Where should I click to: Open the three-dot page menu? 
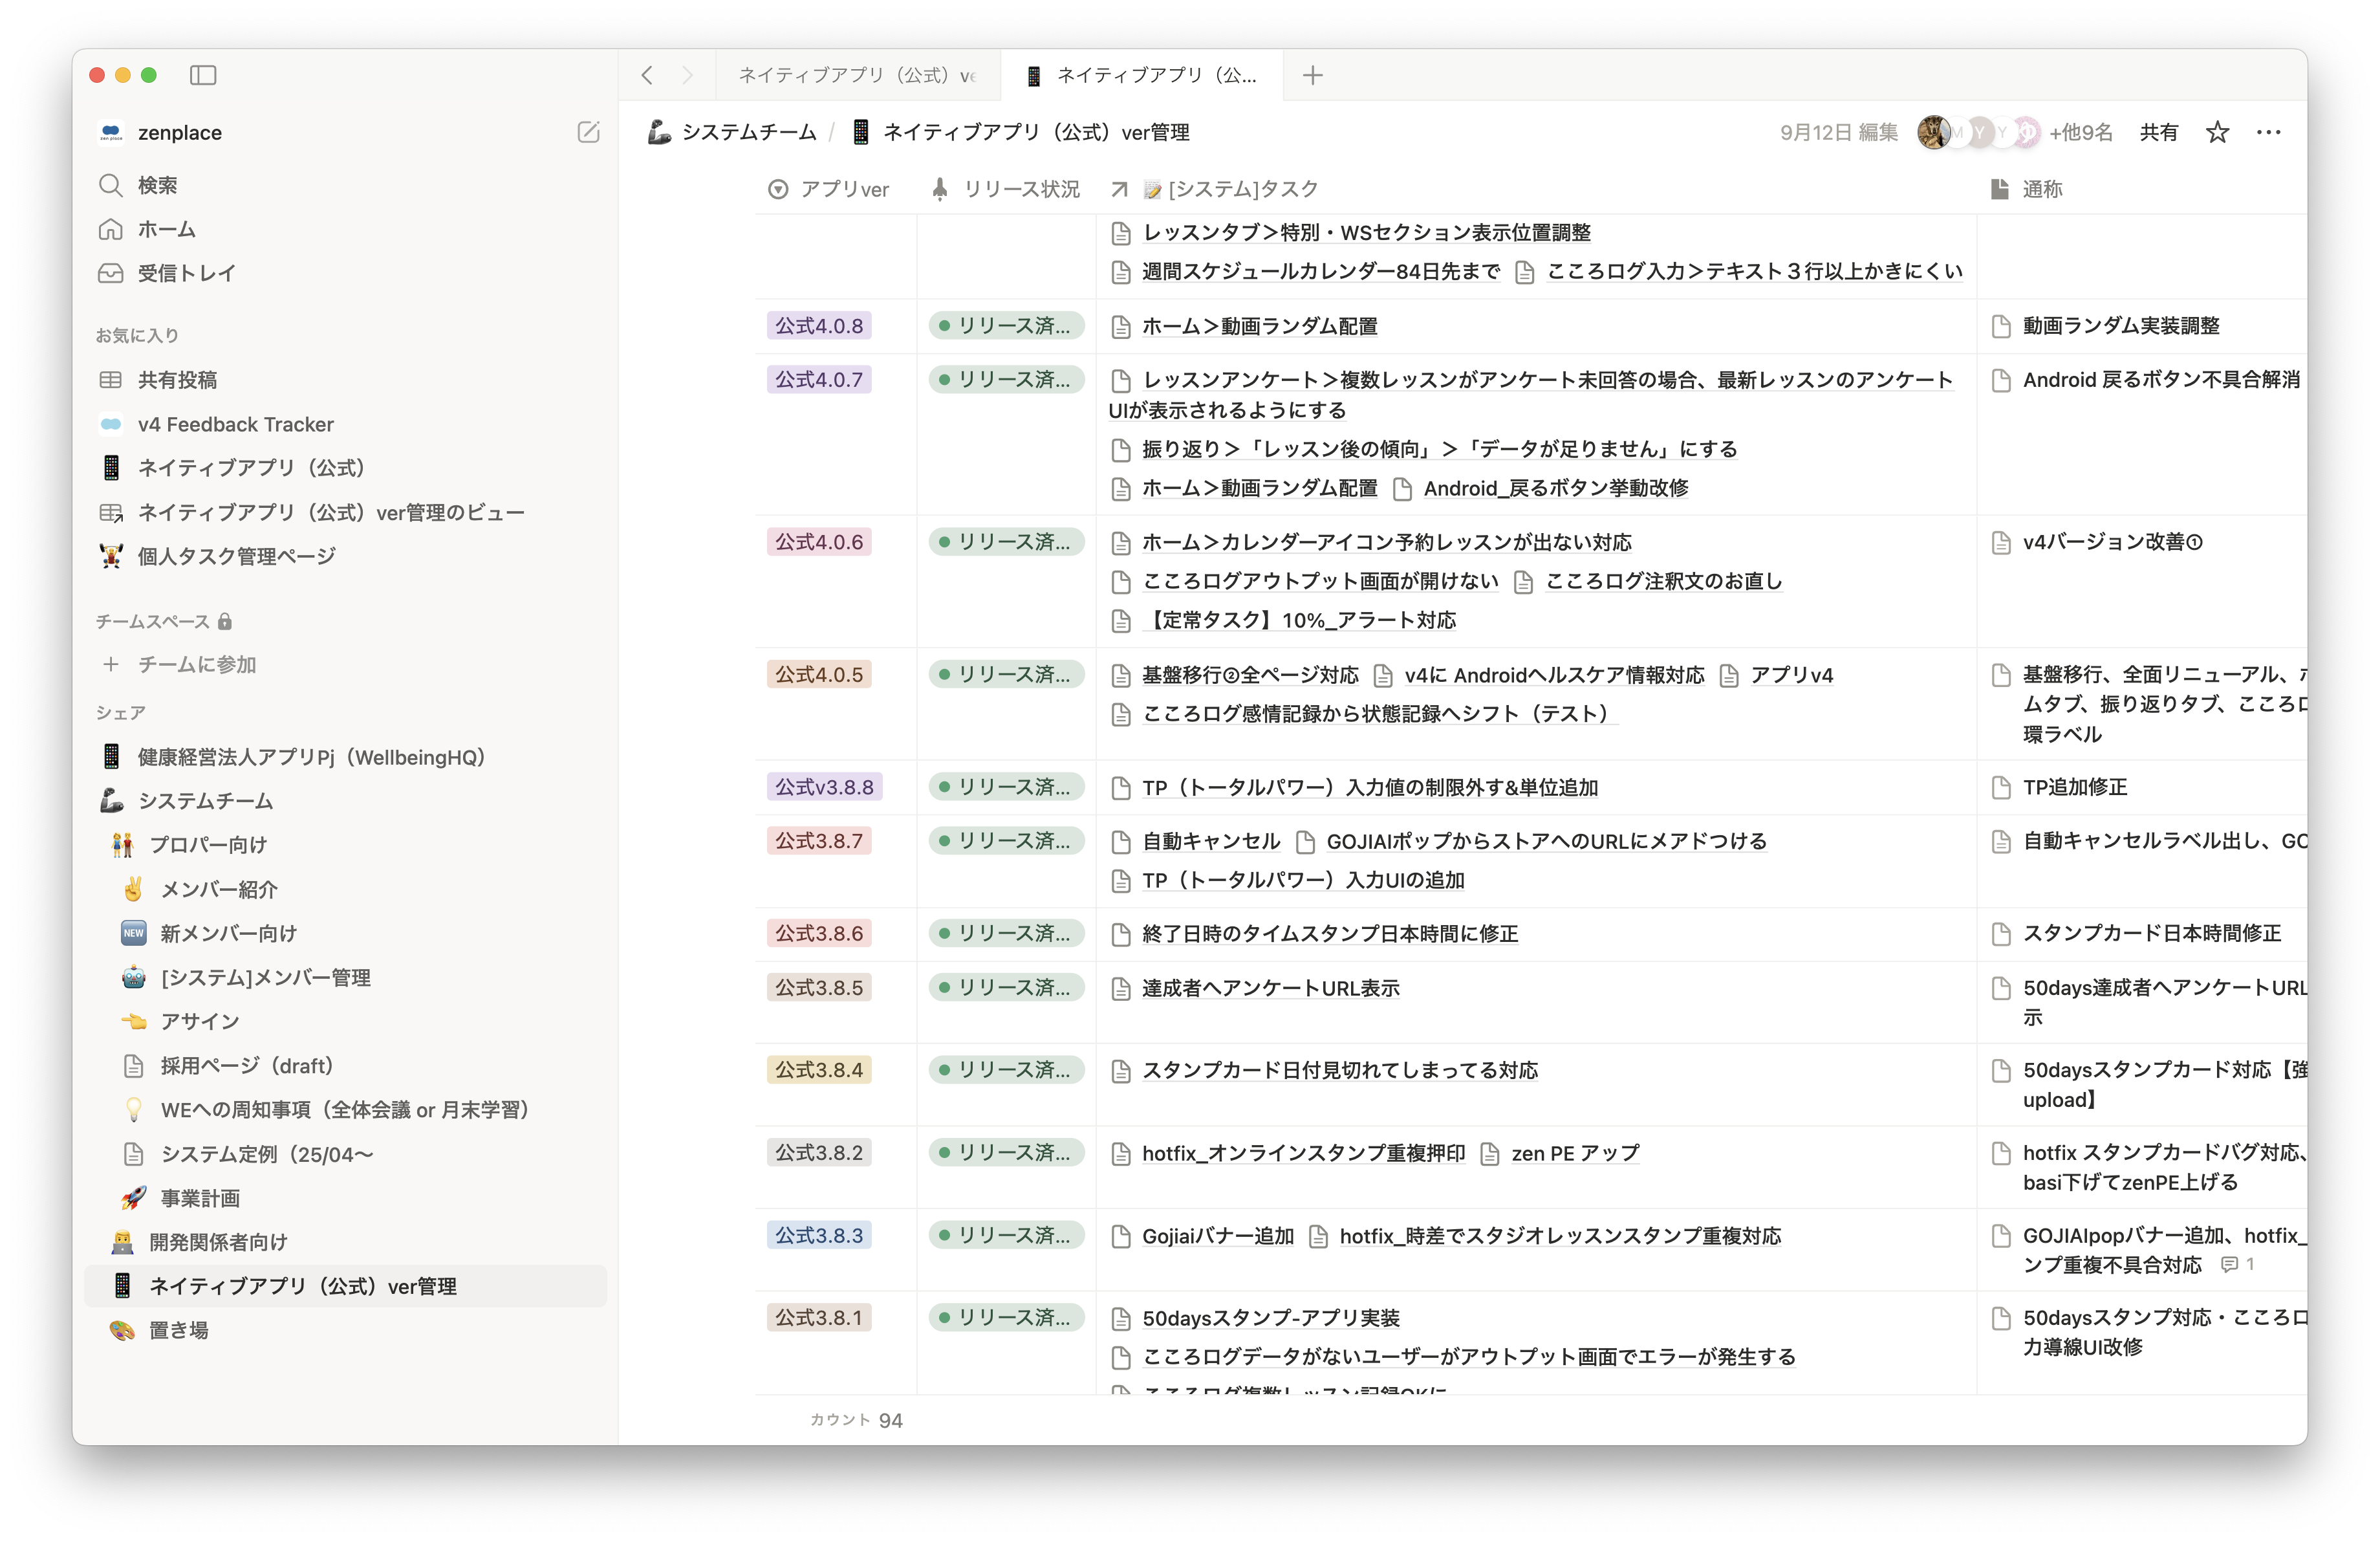[2268, 132]
